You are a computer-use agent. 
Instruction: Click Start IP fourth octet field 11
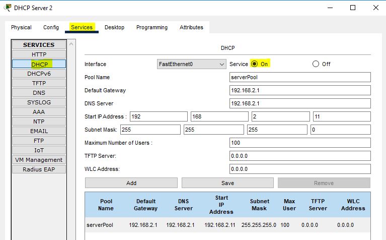click(x=342, y=116)
